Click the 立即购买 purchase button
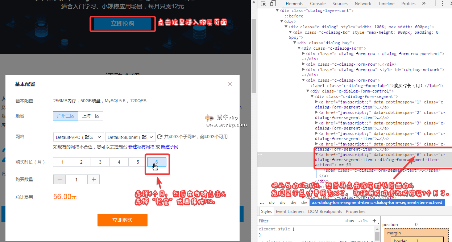The width and height of the screenshot is (452, 242). [x=122, y=220]
